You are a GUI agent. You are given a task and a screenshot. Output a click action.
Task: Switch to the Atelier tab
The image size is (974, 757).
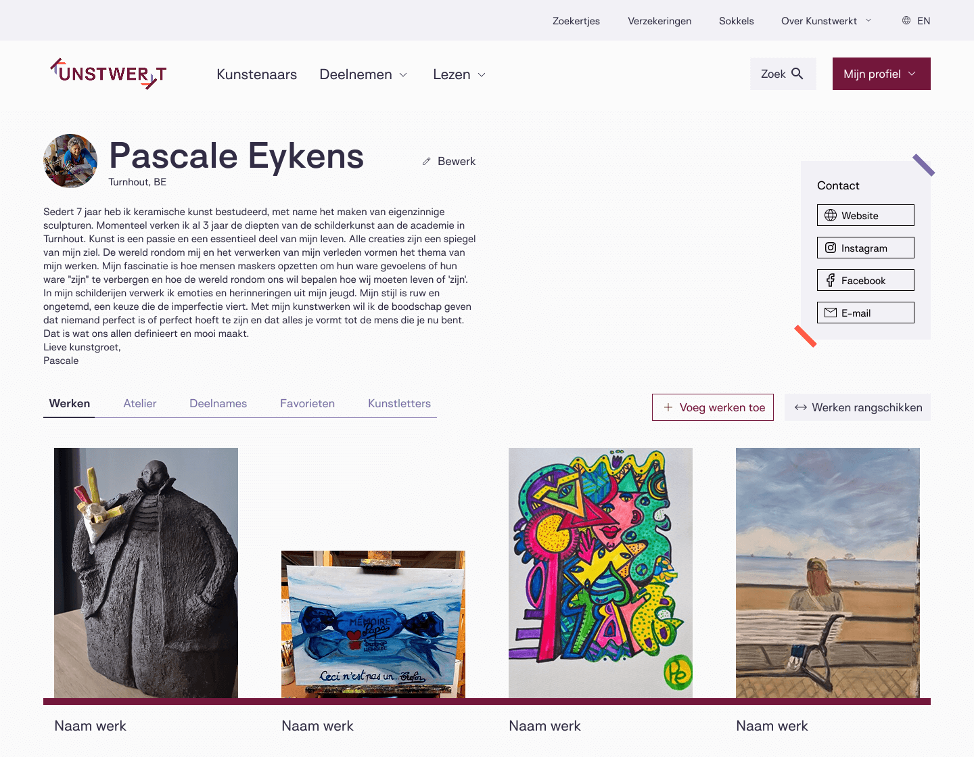pyautogui.click(x=140, y=403)
